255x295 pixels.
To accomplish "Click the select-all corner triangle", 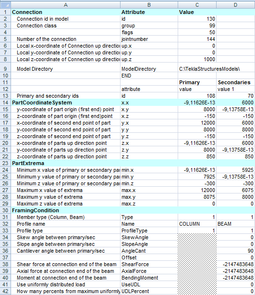I will (5, 5).
